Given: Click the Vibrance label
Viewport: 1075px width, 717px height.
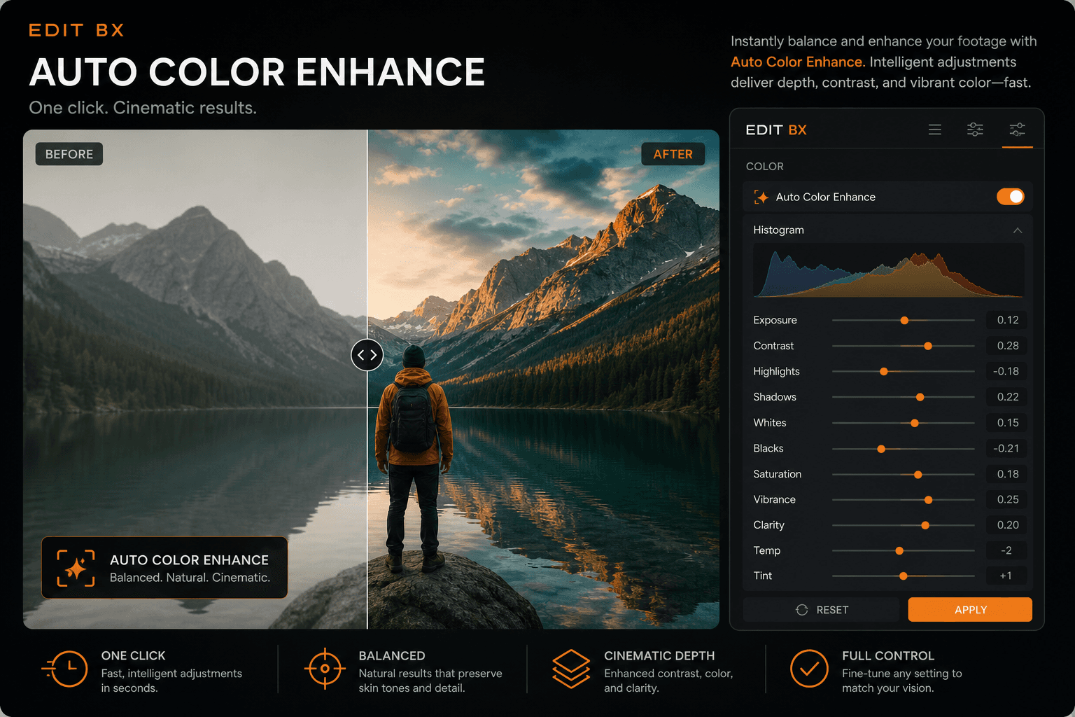Looking at the screenshot, I should coord(774,499).
